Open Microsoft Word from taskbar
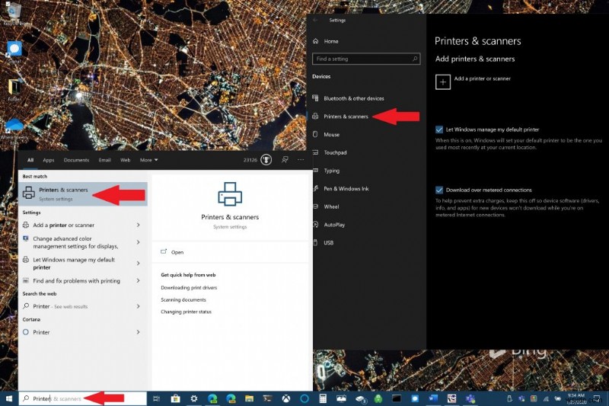 tap(433, 398)
